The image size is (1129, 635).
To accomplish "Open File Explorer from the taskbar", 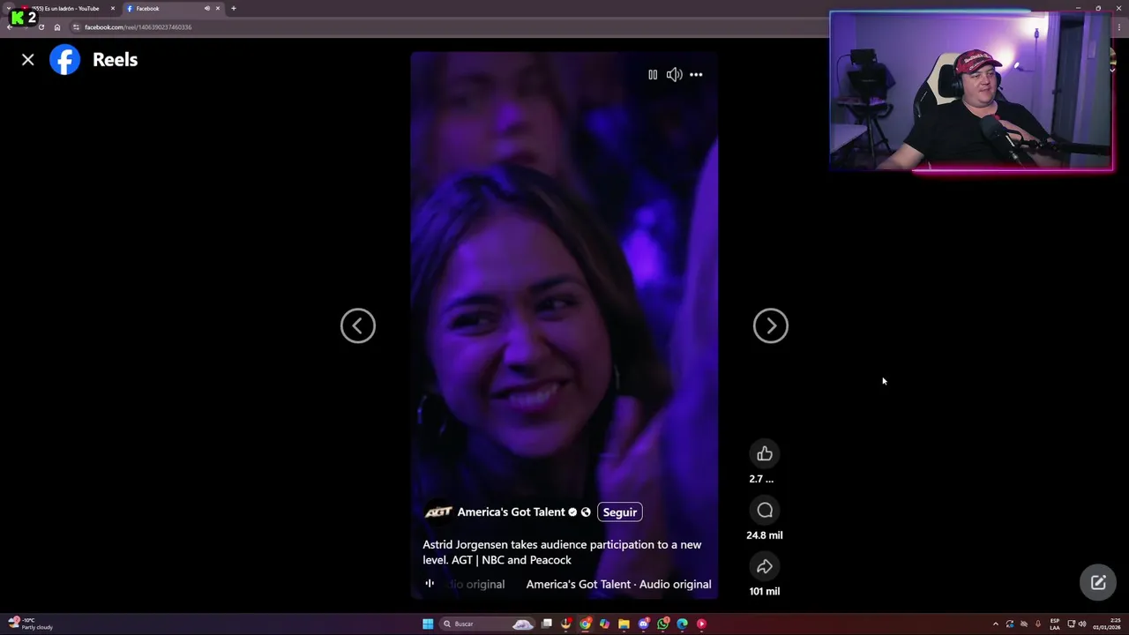I will (x=624, y=624).
